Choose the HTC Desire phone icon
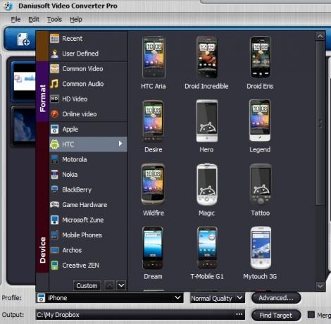 click(153, 120)
